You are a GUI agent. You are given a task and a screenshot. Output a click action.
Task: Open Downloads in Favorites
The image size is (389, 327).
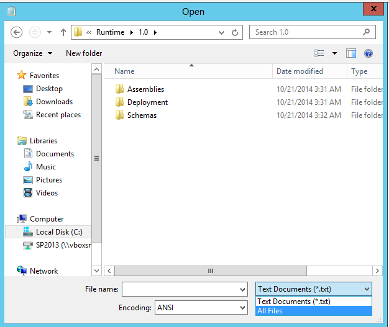pos(54,102)
